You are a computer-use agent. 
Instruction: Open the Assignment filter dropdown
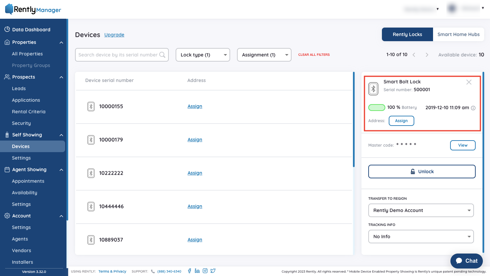tap(264, 55)
